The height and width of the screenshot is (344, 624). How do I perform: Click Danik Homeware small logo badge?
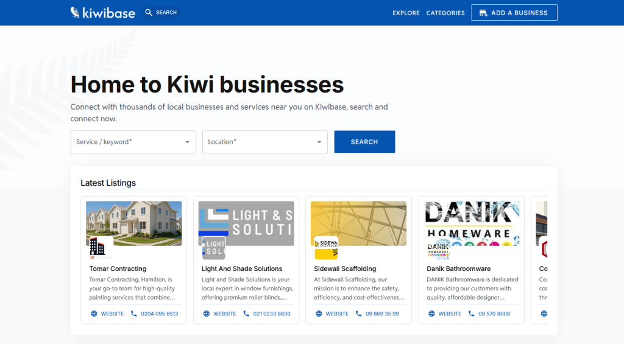coord(439,248)
